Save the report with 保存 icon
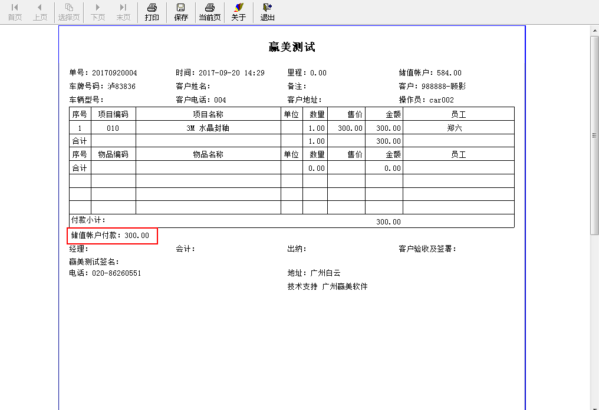 181,12
